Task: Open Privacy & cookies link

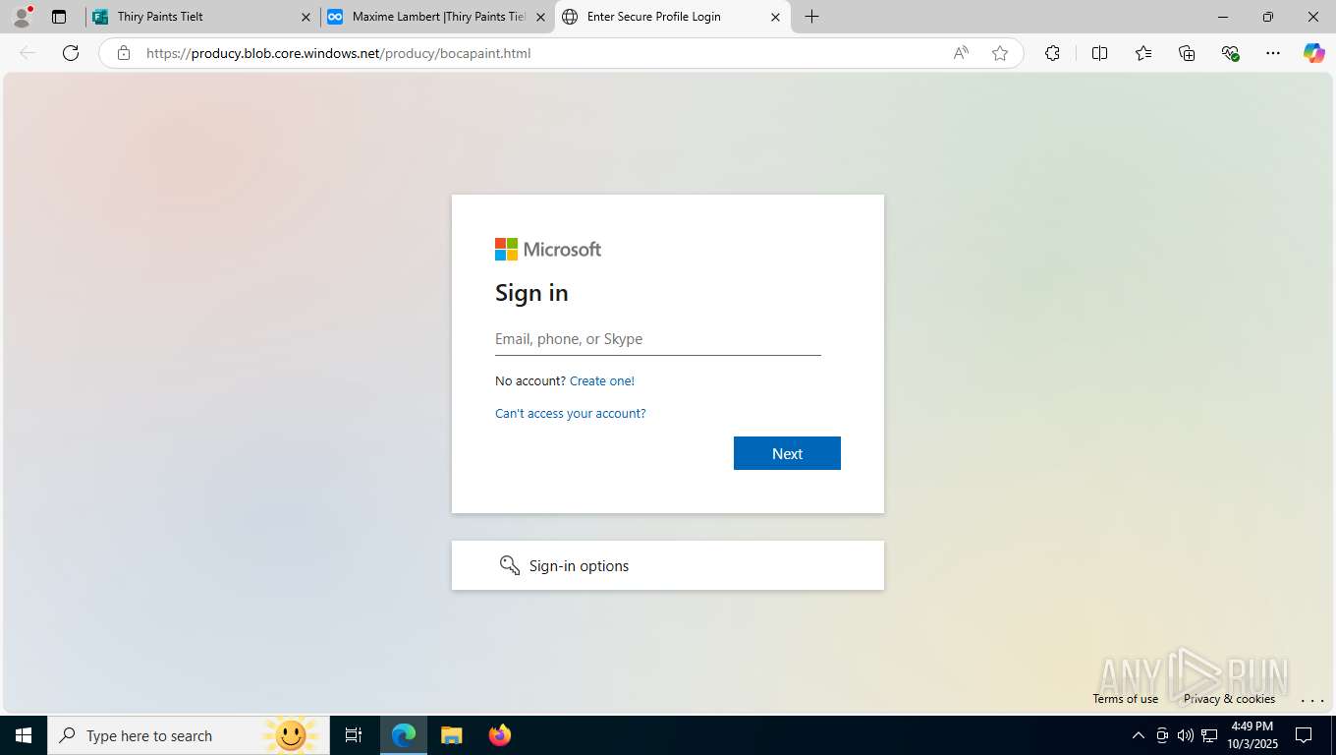Action: tap(1229, 699)
